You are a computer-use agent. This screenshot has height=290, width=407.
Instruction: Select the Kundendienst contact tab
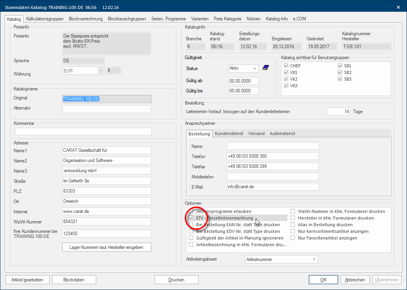(x=229, y=133)
